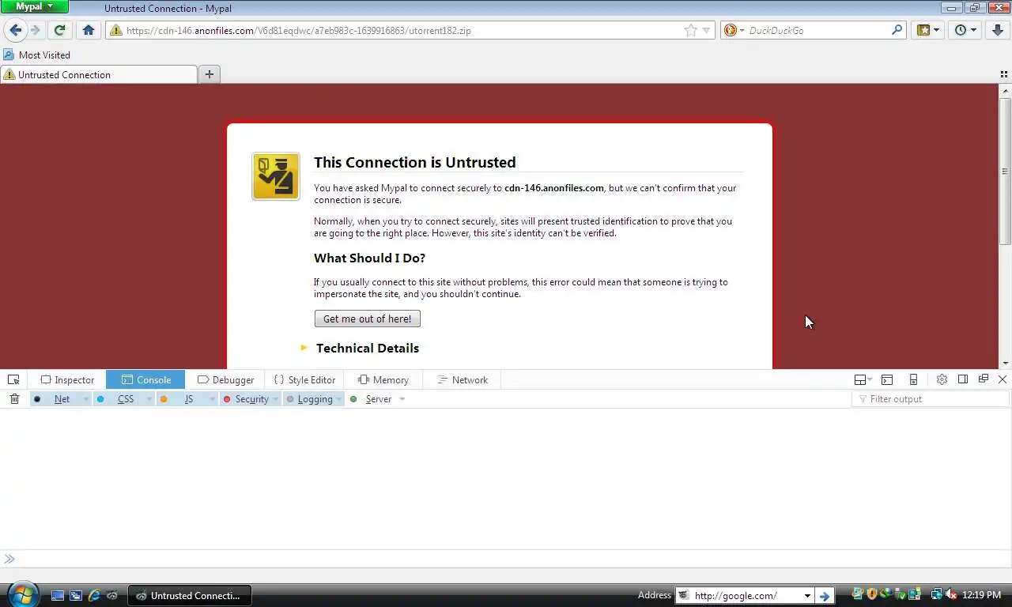1012x607 pixels.
Task: Click the search magnifier in the search box
Action: [897, 30]
